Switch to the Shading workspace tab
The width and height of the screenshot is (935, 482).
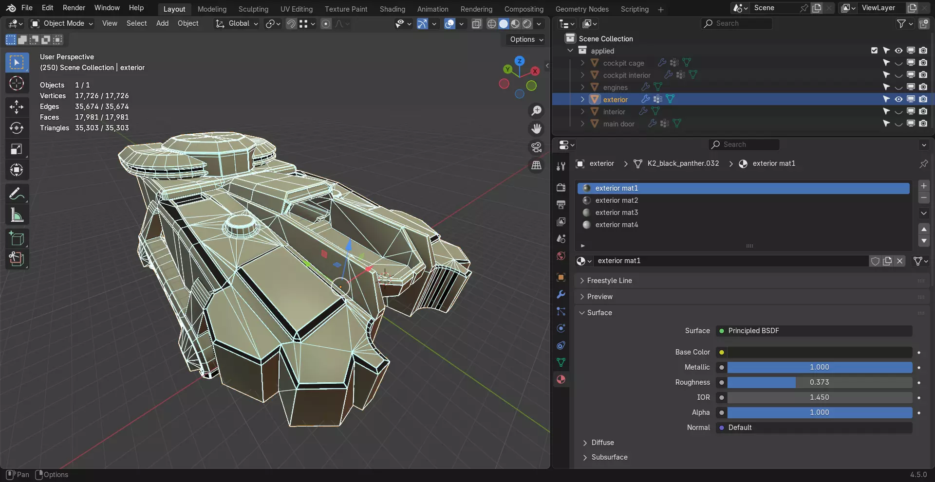coord(392,9)
